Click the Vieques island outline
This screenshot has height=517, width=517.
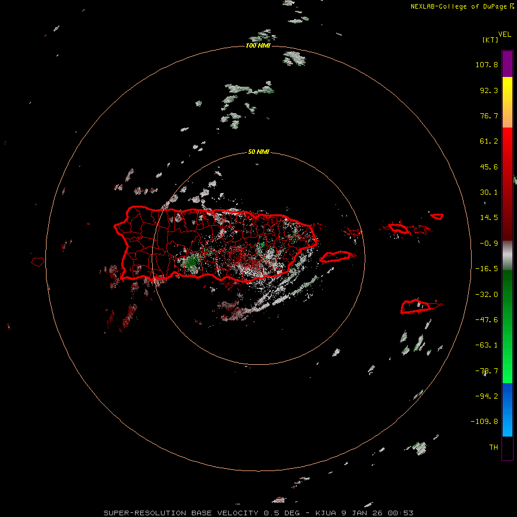336,257
